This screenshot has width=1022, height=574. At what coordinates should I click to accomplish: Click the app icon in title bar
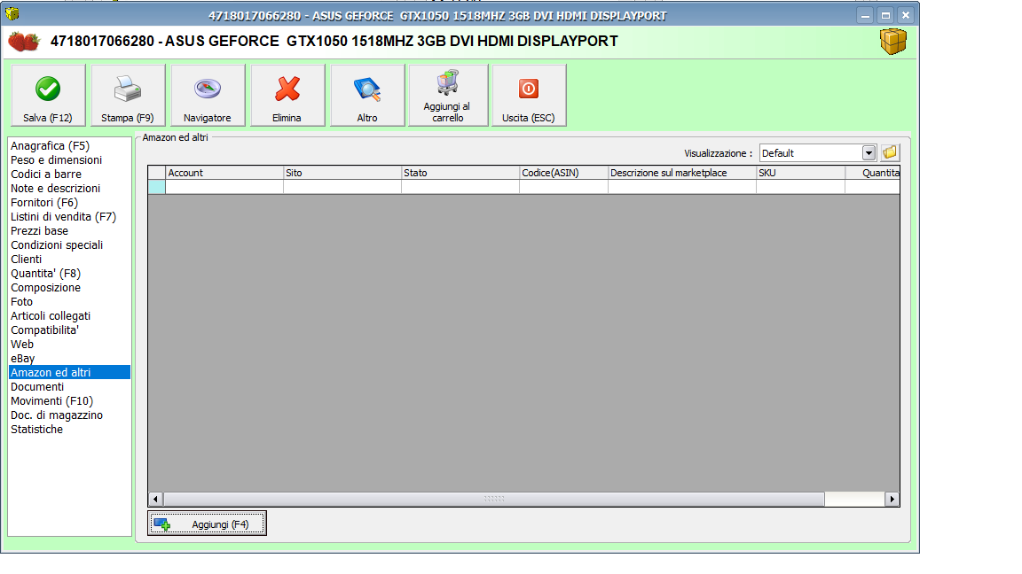point(12,13)
